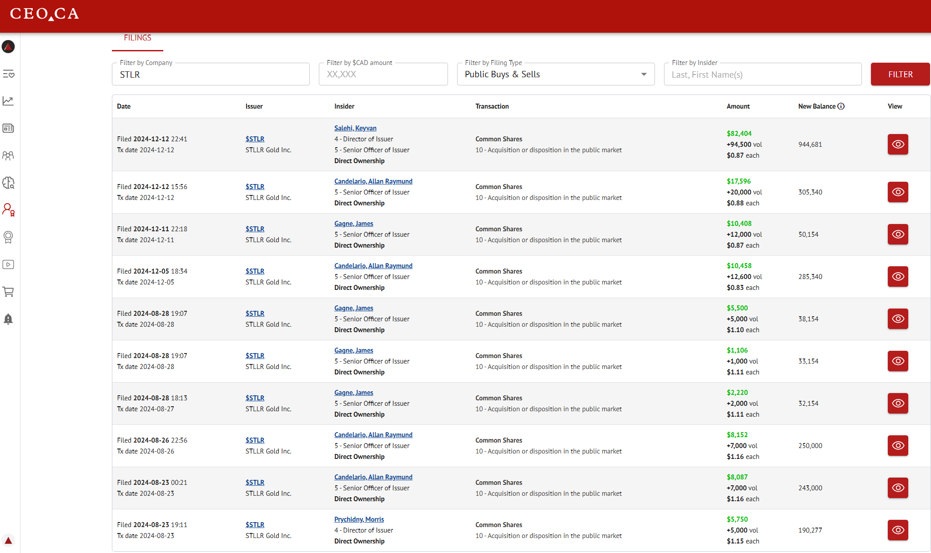Click the chart trends sidebar icon
This screenshot has height=553, width=931.
[x=8, y=101]
